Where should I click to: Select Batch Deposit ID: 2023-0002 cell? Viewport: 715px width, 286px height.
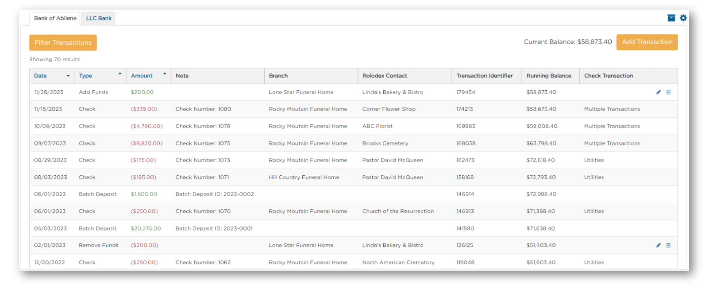[214, 194]
